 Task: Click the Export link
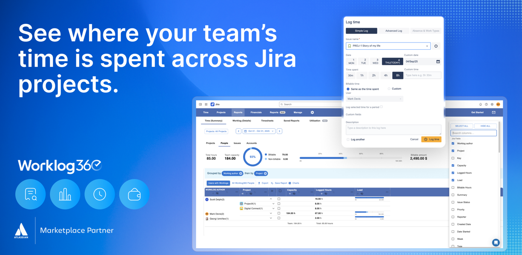(263, 183)
